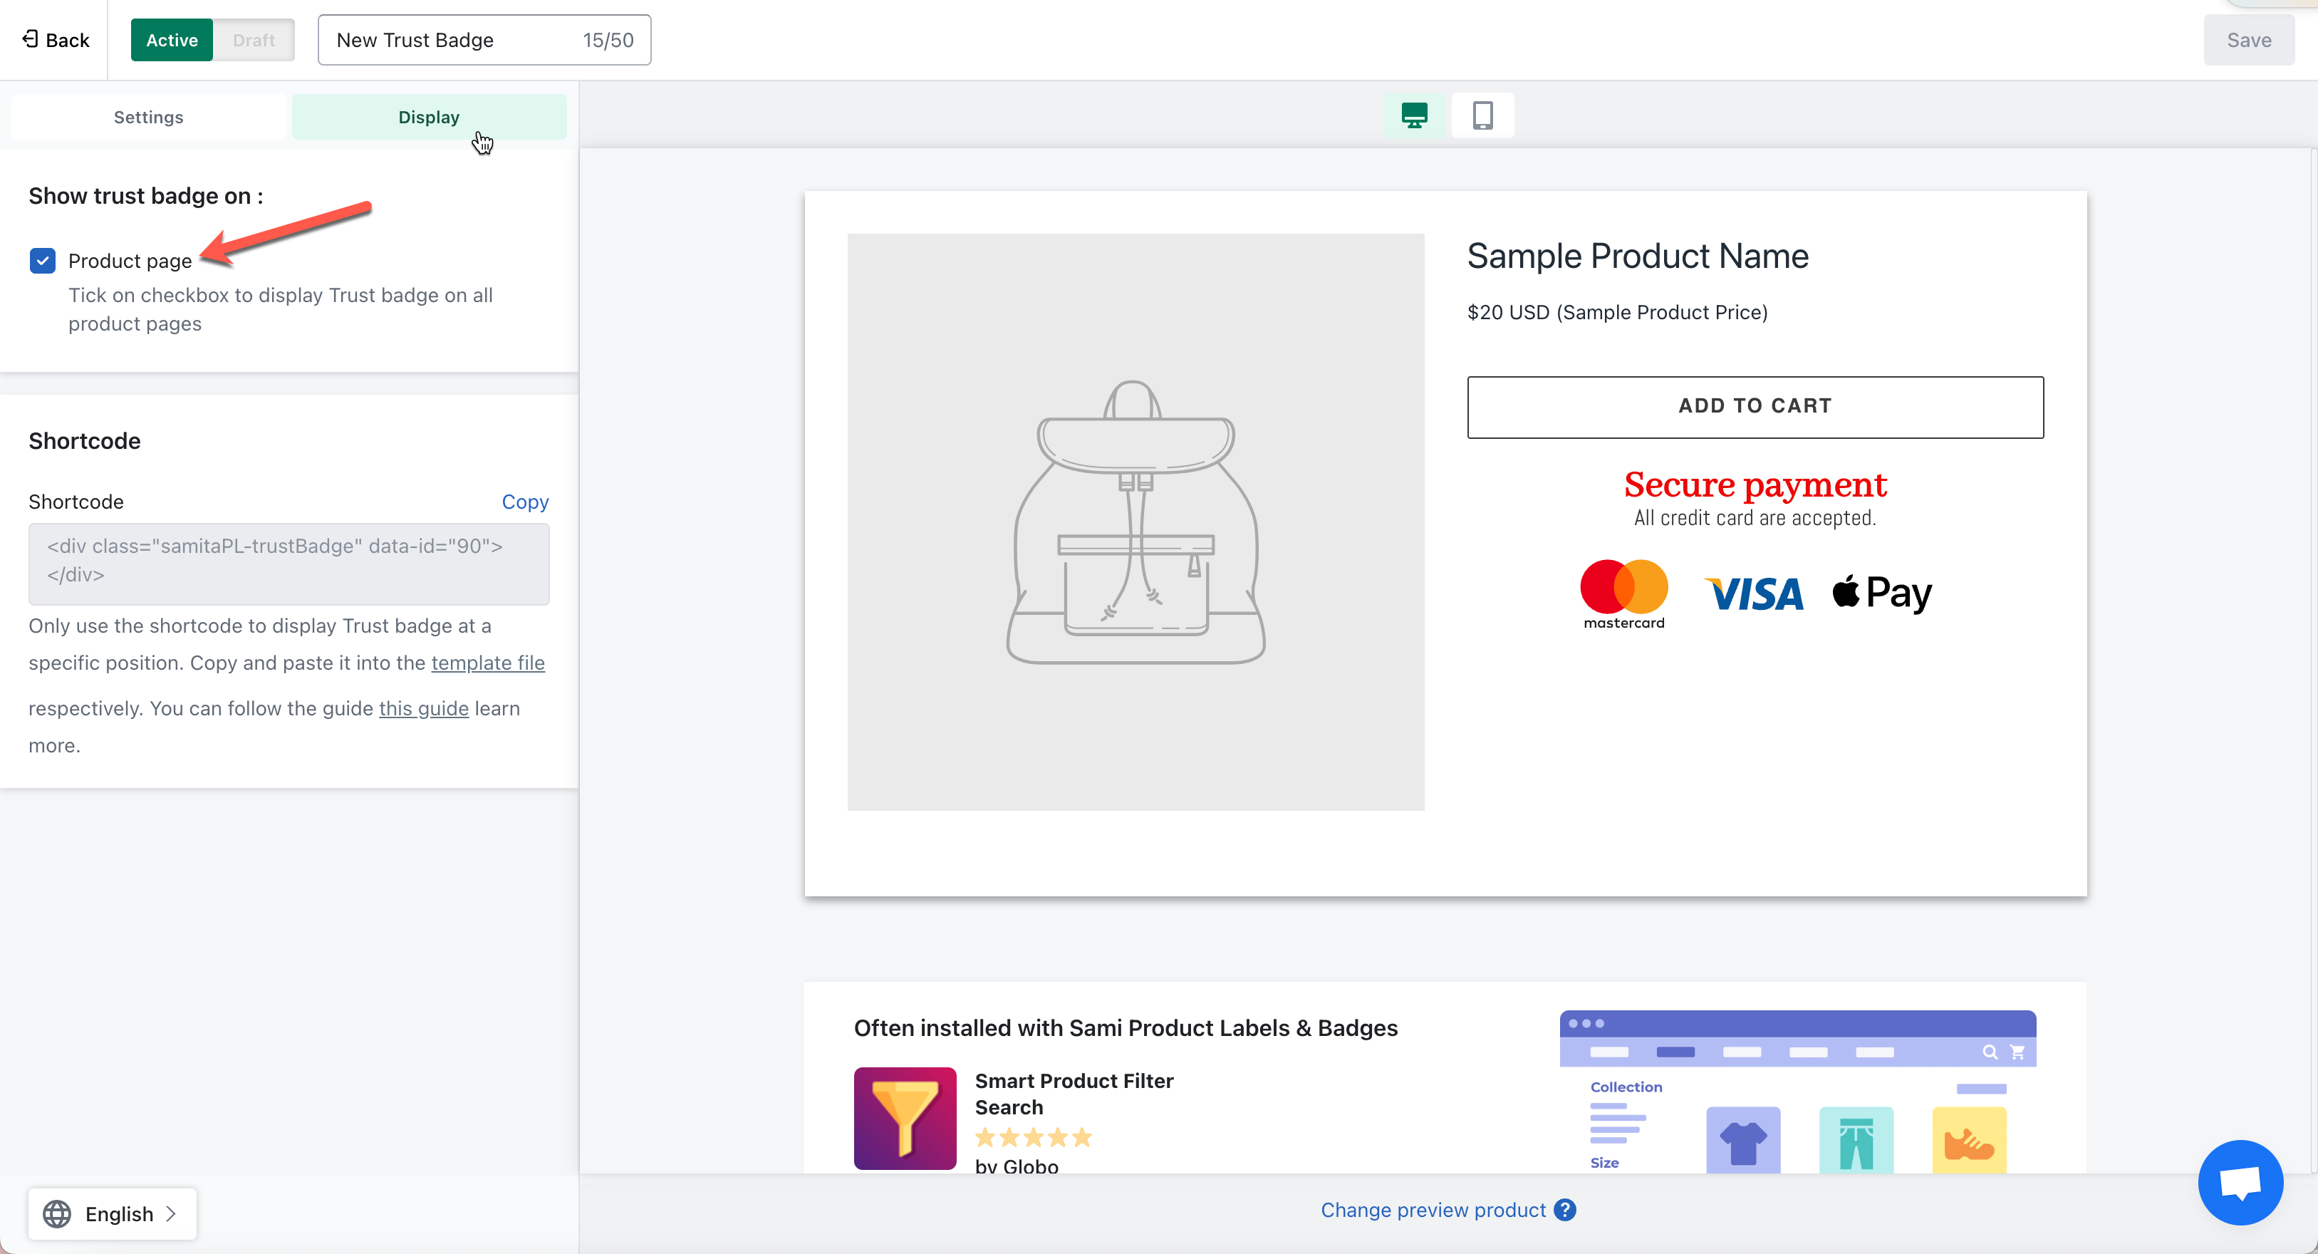Open the template file link
The width and height of the screenshot is (2318, 1254).
click(488, 663)
